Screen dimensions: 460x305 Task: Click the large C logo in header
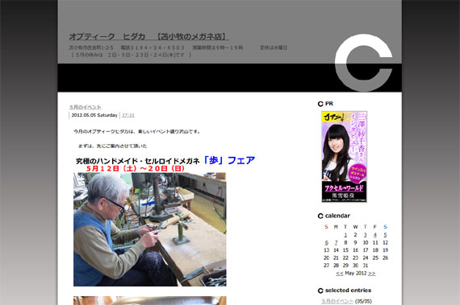point(364,63)
